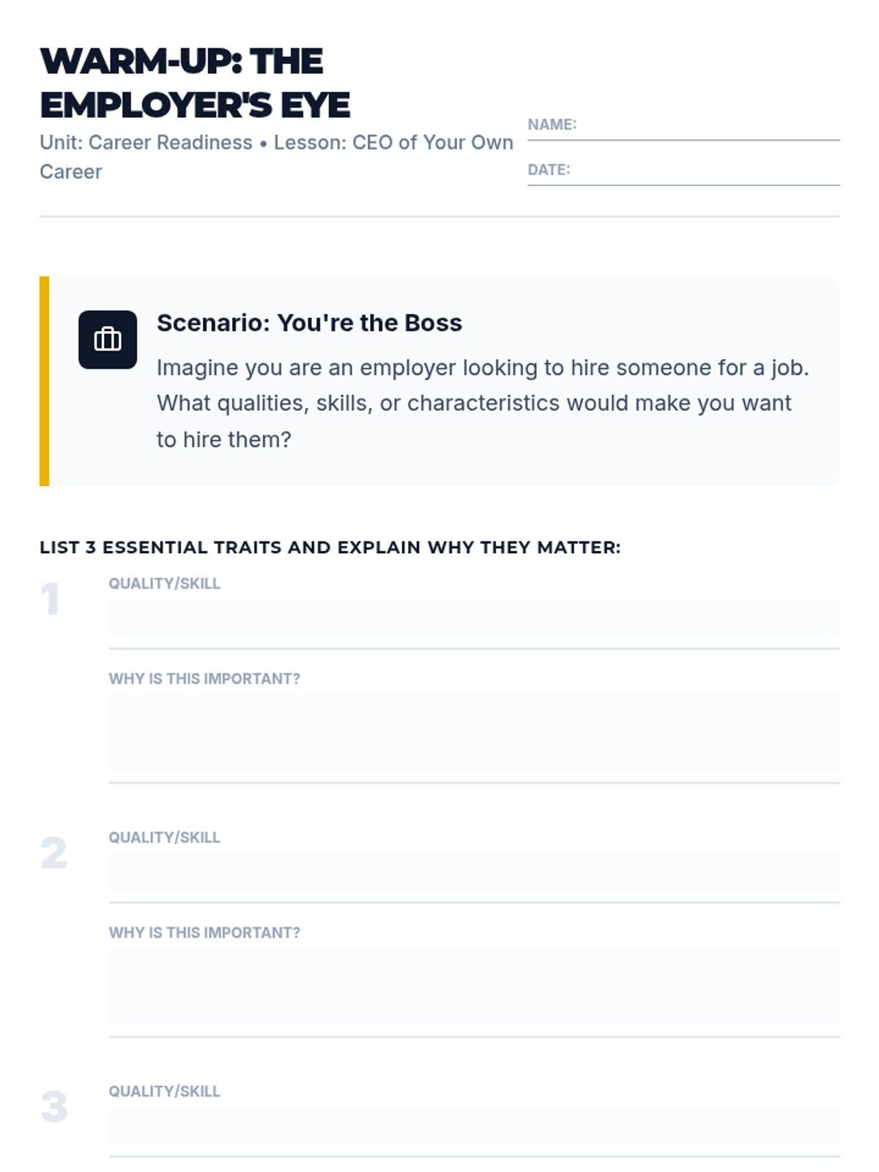Click the Date line in the header
The width and height of the screenshot is (879, 1172).
coord(683,171)
